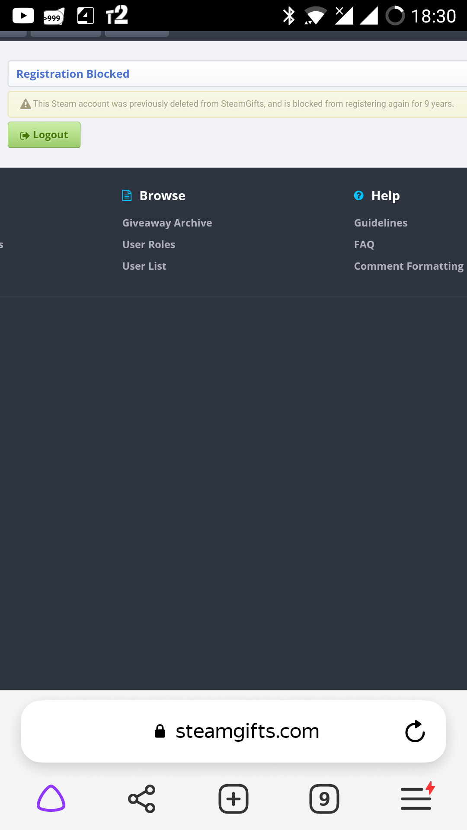
Task: Tap the YouTube notification icon
Action: pos(23,16)
